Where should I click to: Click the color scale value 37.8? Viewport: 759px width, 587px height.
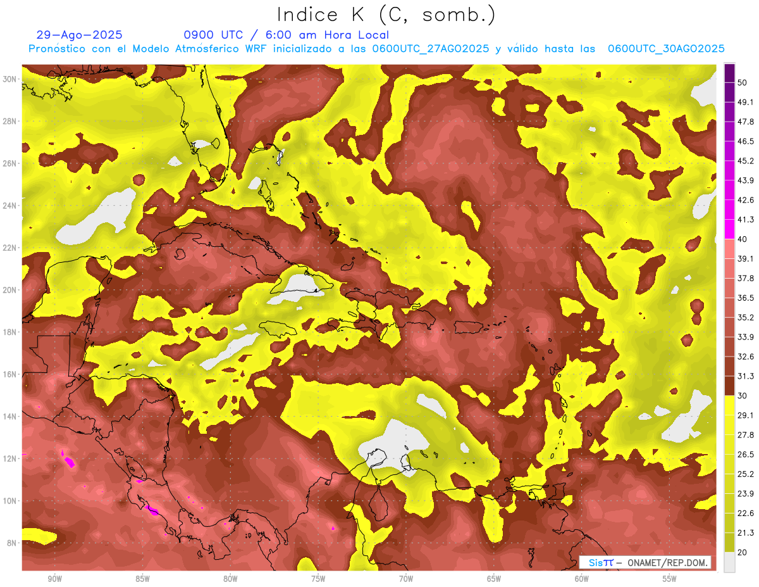746,278
